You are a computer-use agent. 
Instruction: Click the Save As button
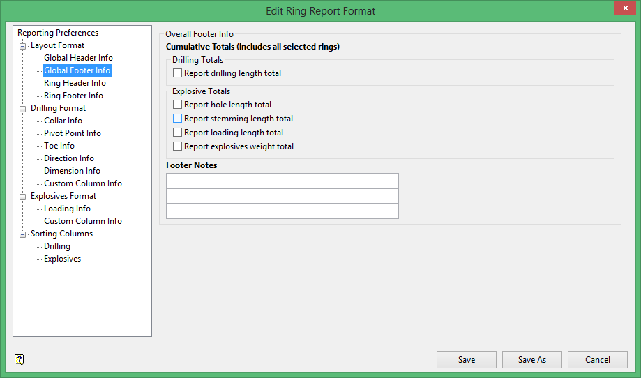coord(532,360)
